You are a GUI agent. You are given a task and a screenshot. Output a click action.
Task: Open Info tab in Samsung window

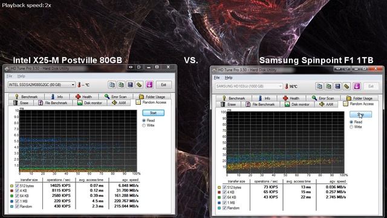coord(264,98)
